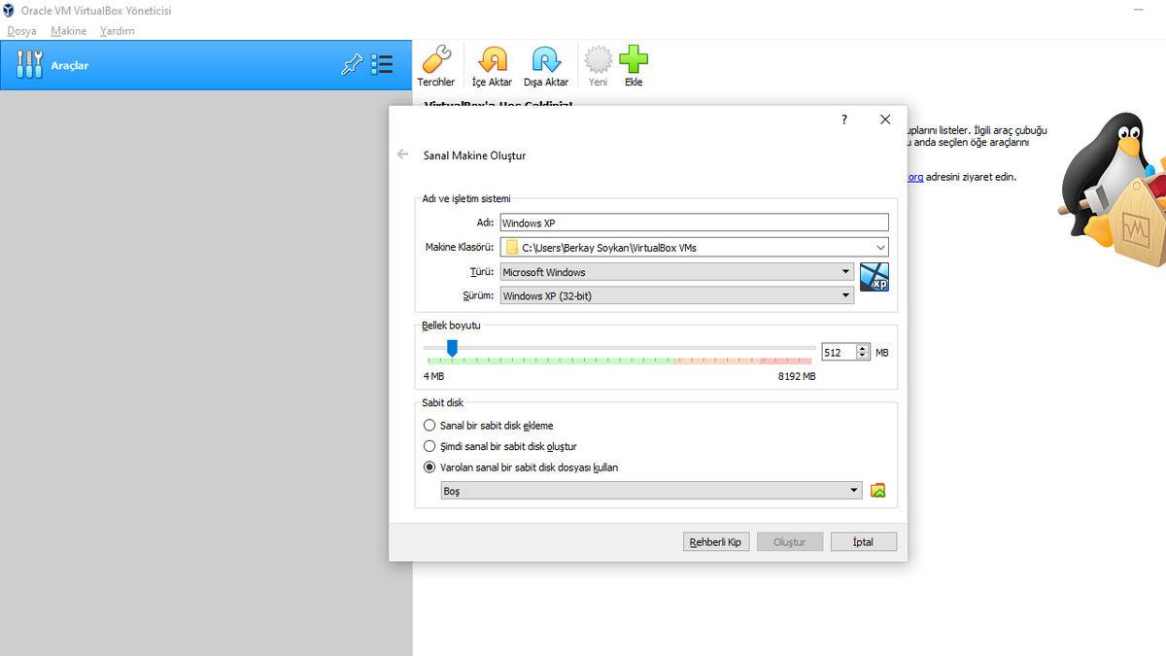The width and height of the screenshot is (1166, 656).
Task: Open the Dosya menu
Action: (20, 30)
